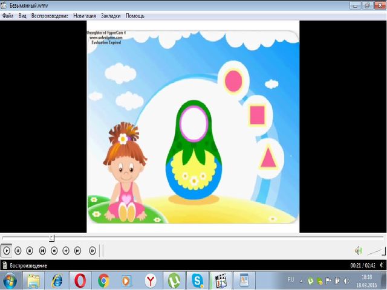
Task: Open Windows Explorer from the taskbar
Action: click(x=34, y=280)
